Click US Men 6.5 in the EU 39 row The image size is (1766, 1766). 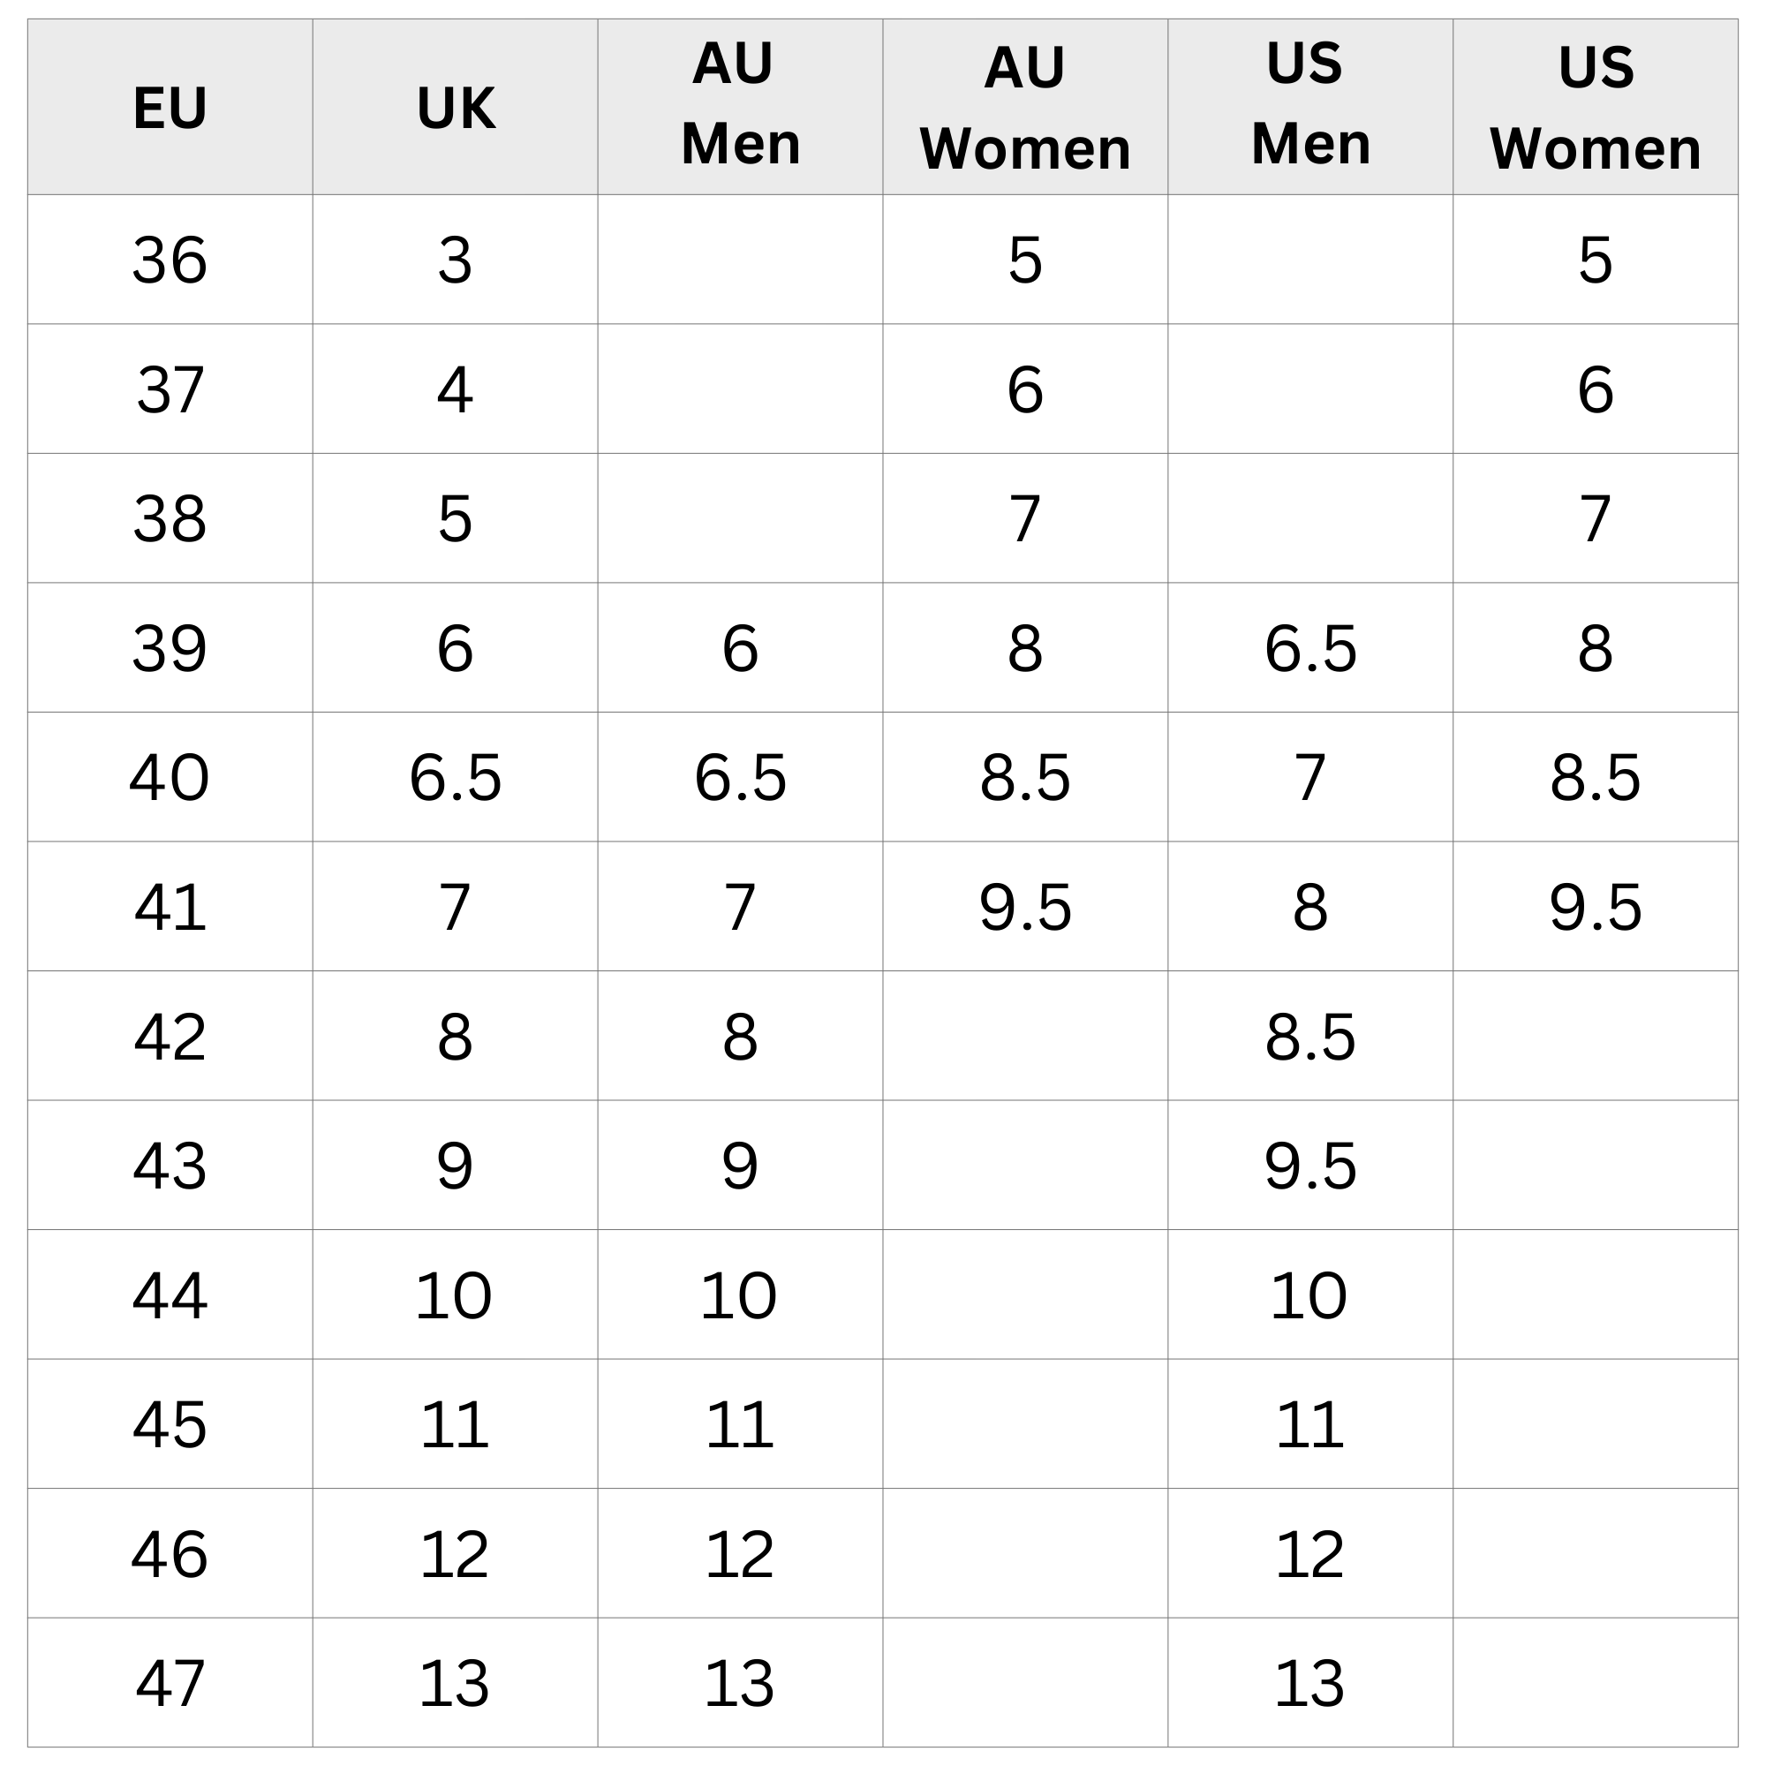pyautogui.click(x=1309, y=648)
